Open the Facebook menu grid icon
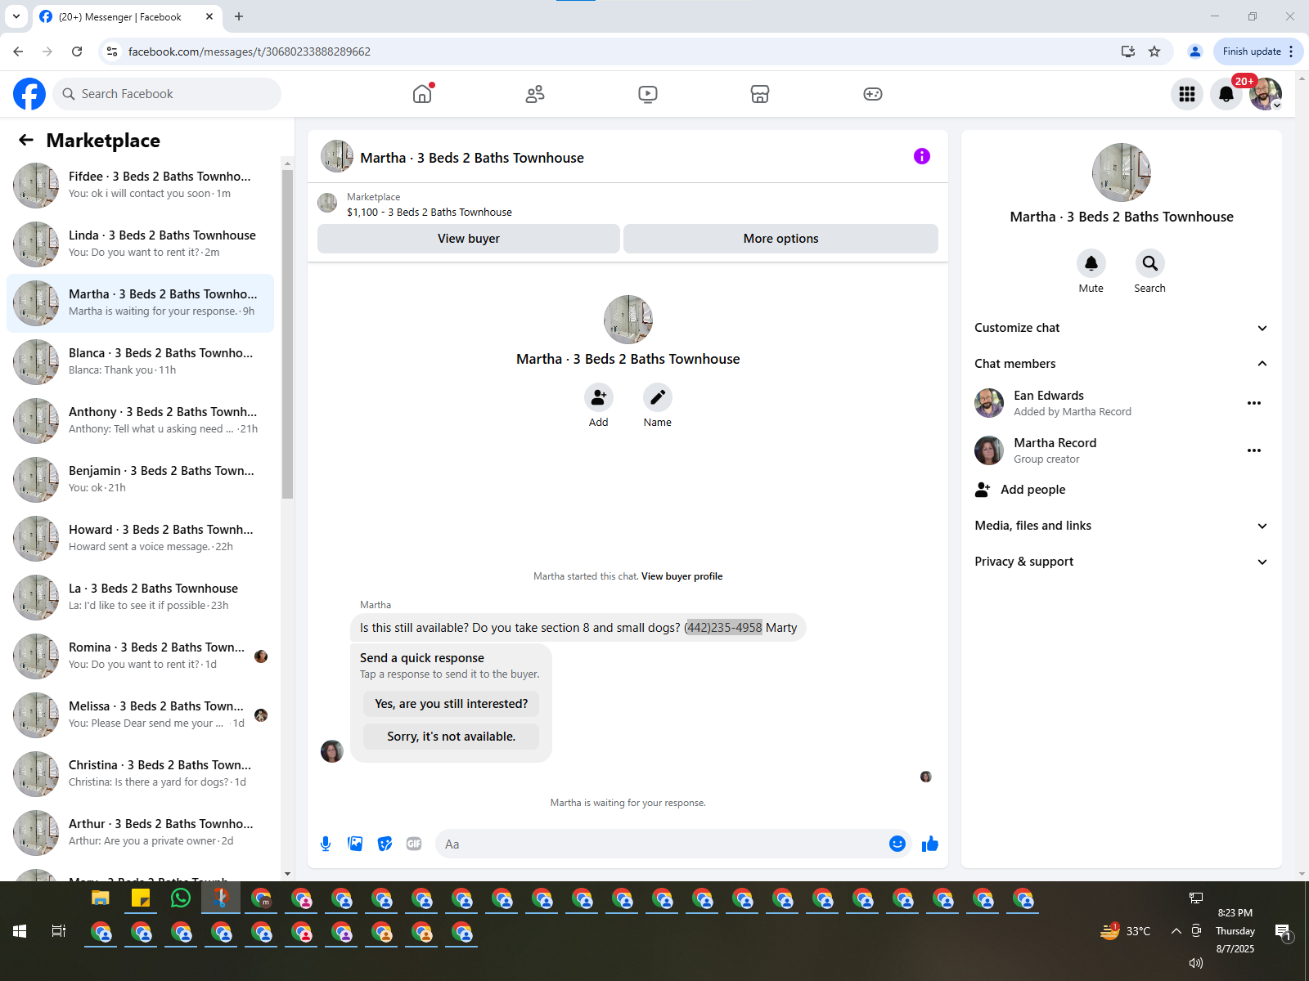 pos(1187,94)
